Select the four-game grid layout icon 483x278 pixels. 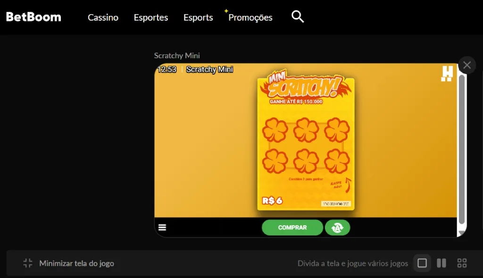click(462, 263)
